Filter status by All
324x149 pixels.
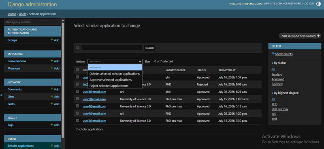click(273, 69)
